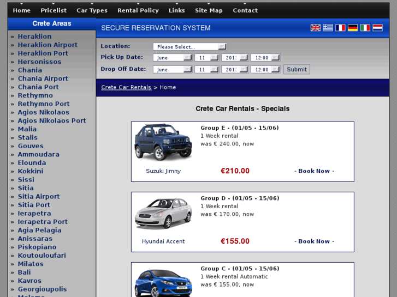Select Milatos area
The height and width of the screenshot is (297, 397).
pos(31,264)
